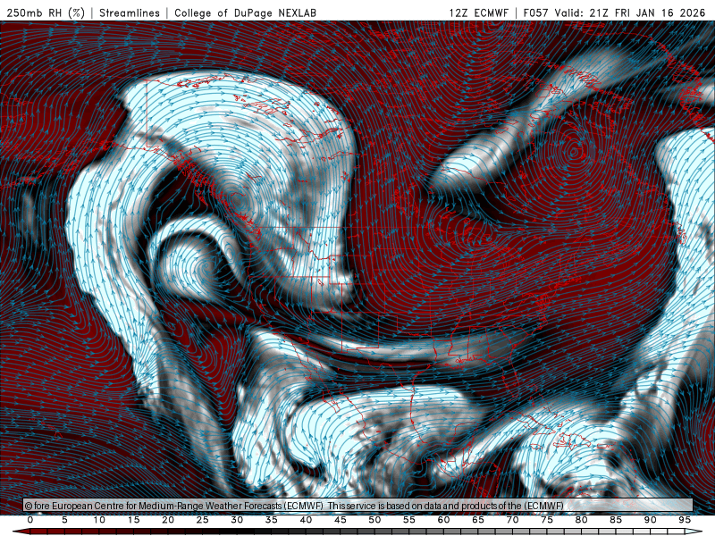Select the "12Z ECMWF" model run label
715x536 pixels.
pos(478,13)
